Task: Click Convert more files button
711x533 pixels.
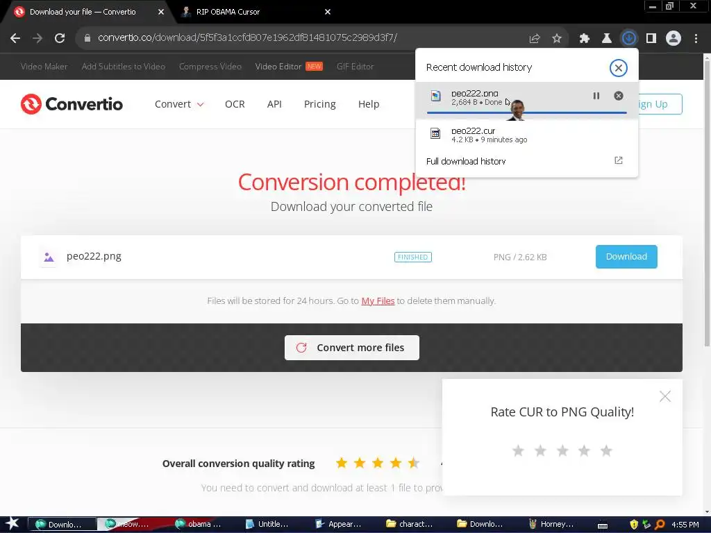Action: pos(352,348)
